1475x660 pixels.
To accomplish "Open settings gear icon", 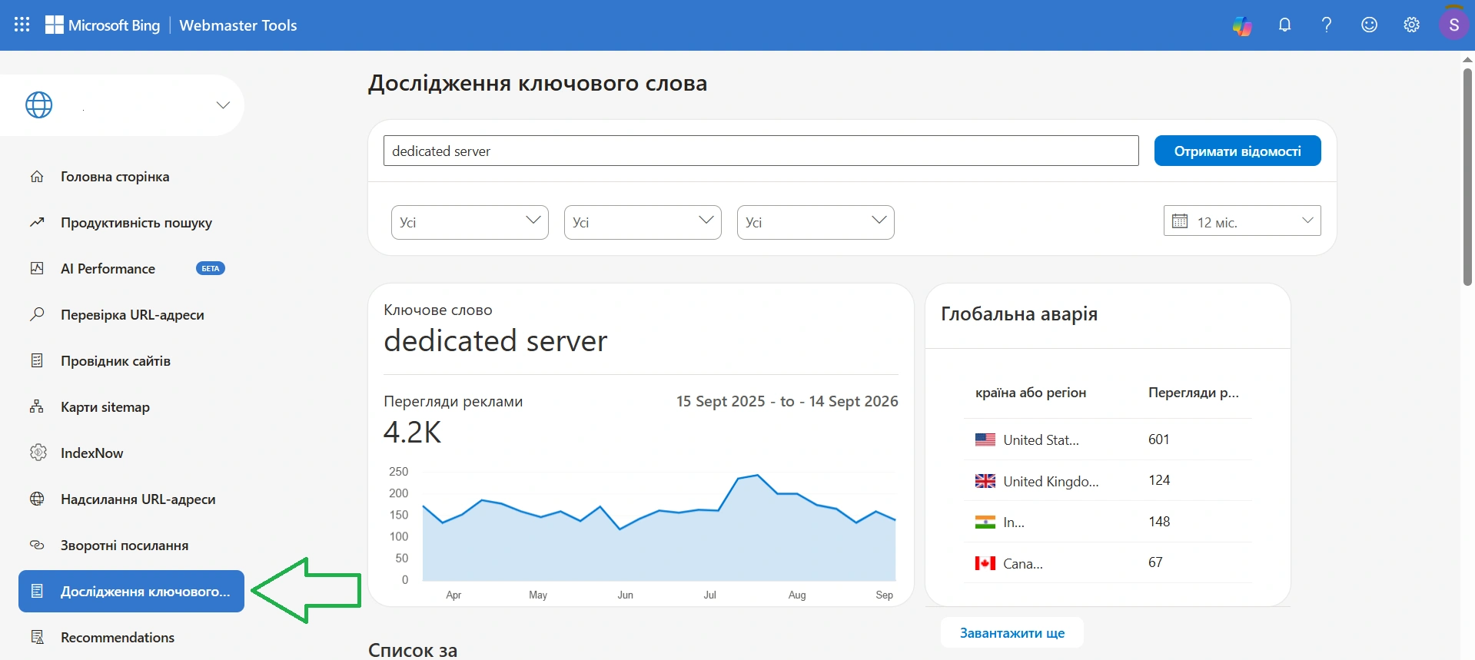I will 1411,25.
